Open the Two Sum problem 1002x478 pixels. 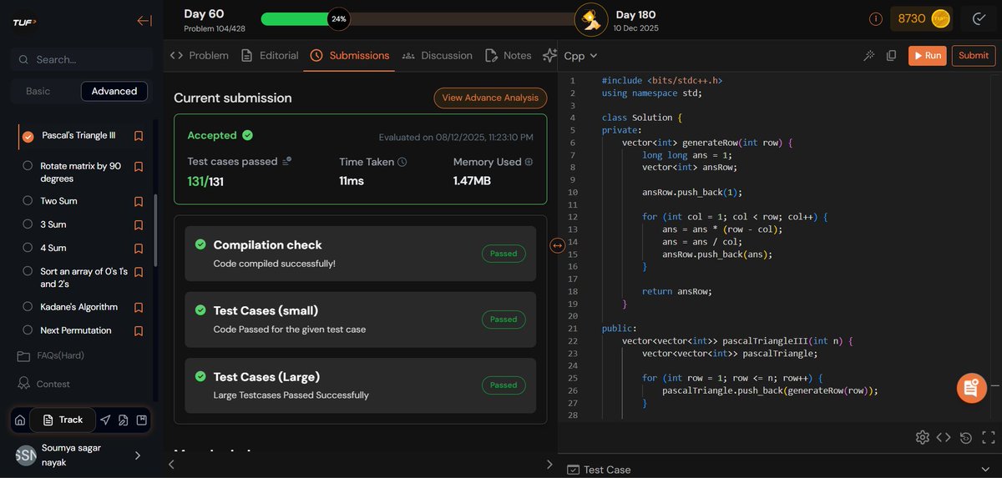click(x=58, y=201)
